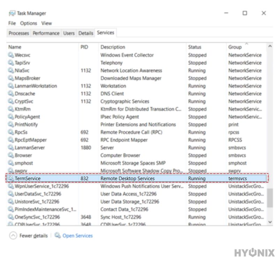Image resolution: width=279 pixels, height=263 pixels.
Task: Click the gear icon beside TermService
Action: [x=12, y=178]
